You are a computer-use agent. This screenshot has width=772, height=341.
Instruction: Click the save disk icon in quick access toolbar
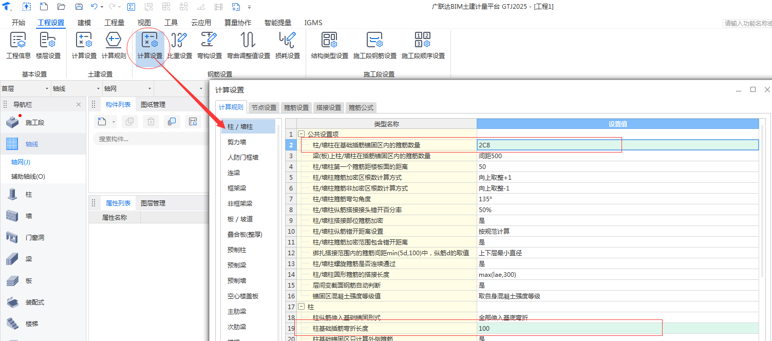(79, 7)
